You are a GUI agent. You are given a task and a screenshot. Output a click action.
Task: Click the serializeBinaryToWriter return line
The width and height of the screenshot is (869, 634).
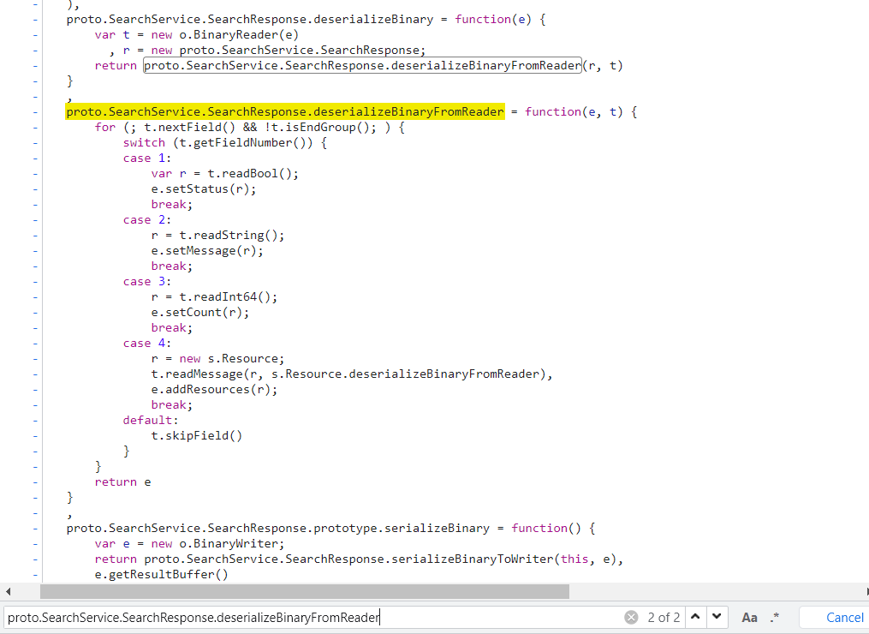point(359,559)
